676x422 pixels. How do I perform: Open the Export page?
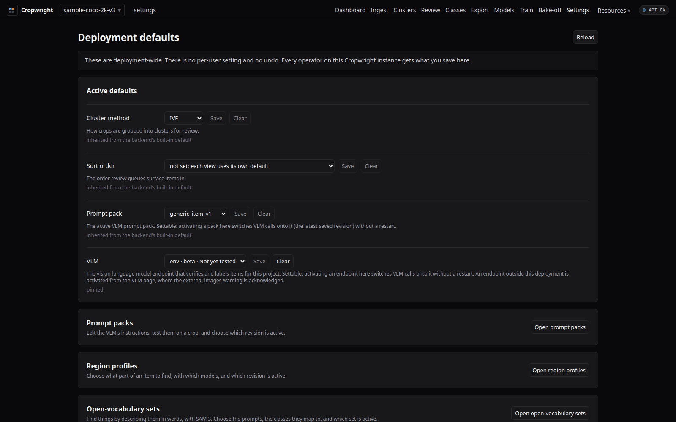[x=480, y=10]
